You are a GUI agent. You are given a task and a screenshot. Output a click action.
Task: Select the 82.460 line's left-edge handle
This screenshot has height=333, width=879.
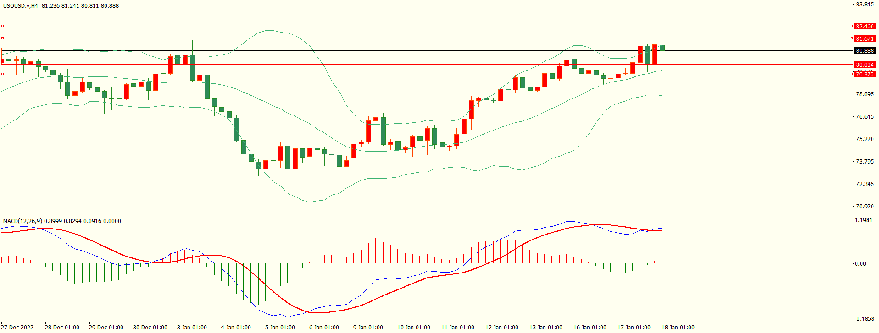(2, 26)
